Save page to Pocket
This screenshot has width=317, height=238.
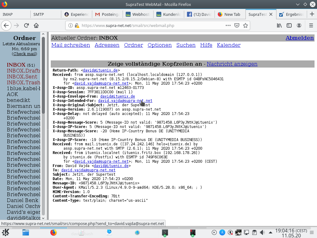237,25
